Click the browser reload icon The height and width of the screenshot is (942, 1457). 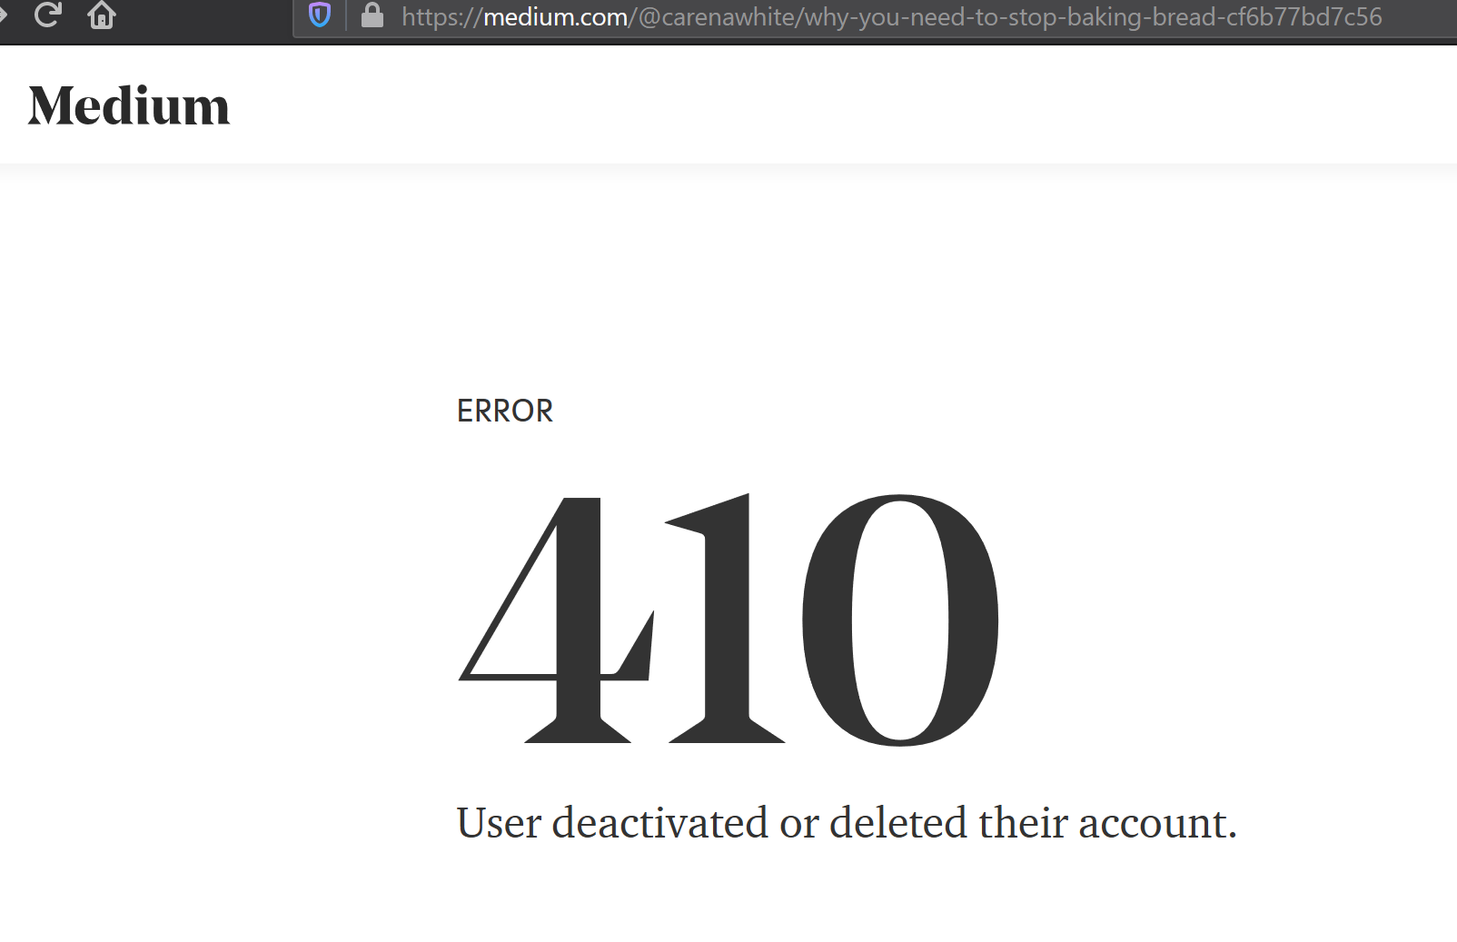coord(47,15)
